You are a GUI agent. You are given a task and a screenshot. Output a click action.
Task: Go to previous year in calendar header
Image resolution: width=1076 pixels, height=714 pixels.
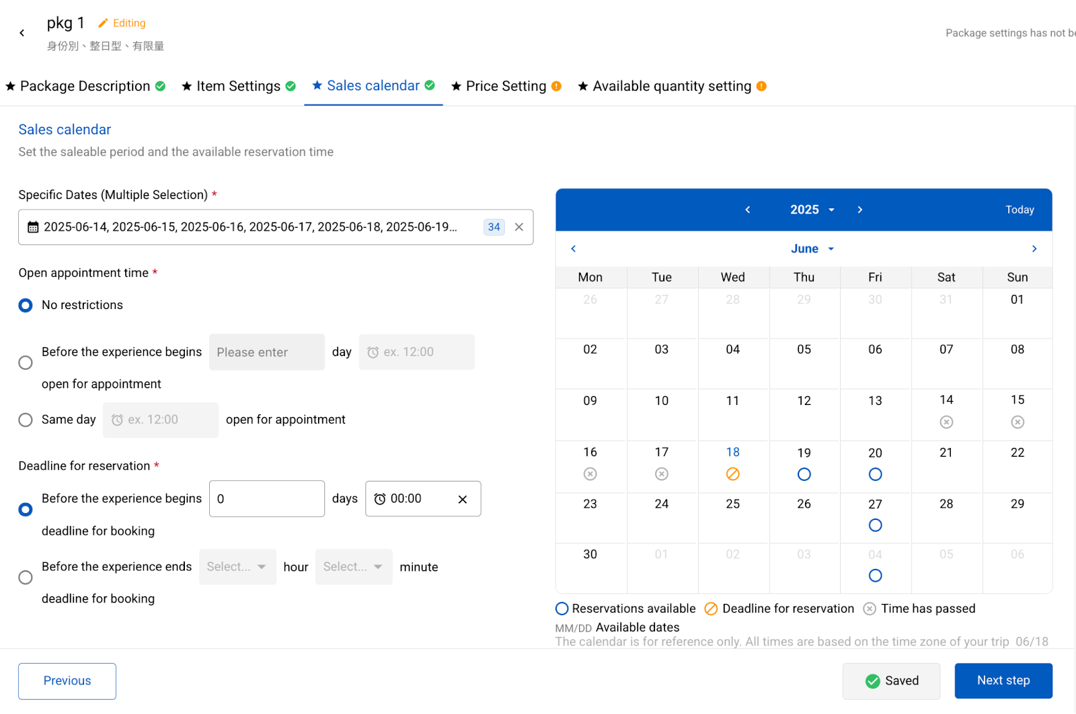[748, 210]
